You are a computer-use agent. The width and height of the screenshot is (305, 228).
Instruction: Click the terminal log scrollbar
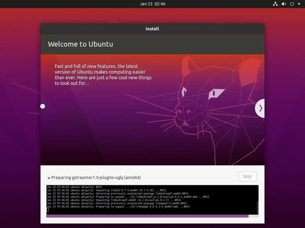258,208
